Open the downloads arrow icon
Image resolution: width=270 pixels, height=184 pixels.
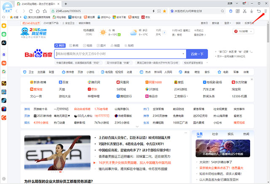[x=251, y=11]
